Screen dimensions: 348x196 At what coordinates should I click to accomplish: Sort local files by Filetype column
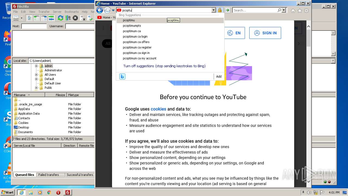coord(80,95)
